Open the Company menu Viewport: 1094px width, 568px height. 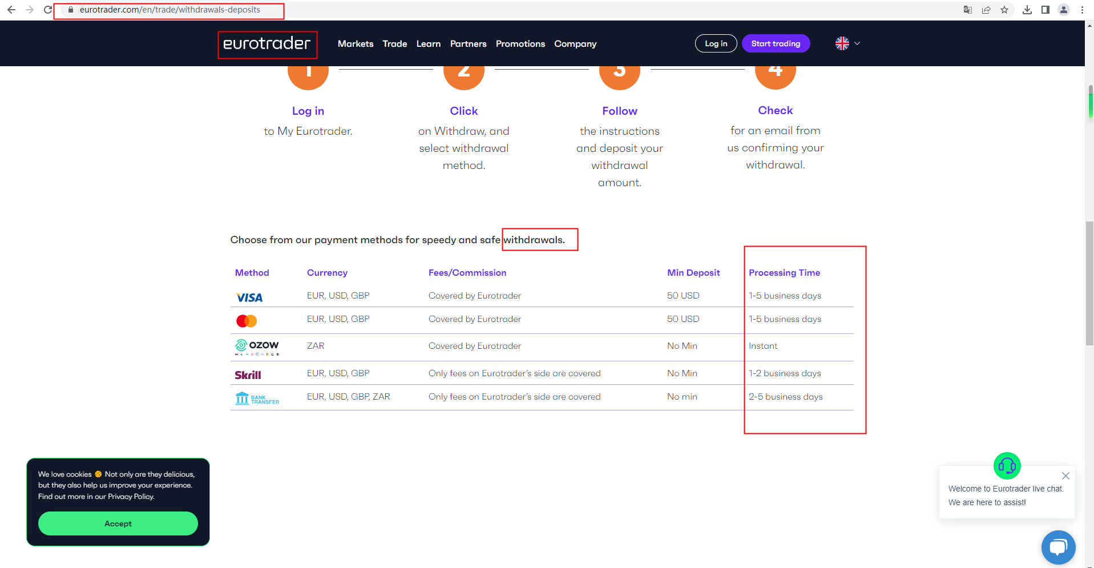click(x=575, y=44)
